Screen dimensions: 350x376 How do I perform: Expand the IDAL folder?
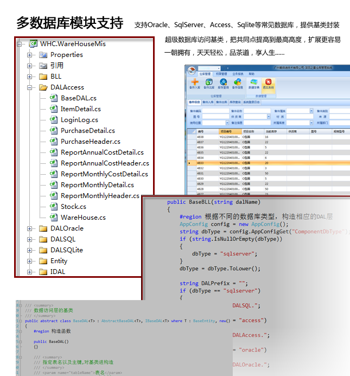tap(29, 272)
